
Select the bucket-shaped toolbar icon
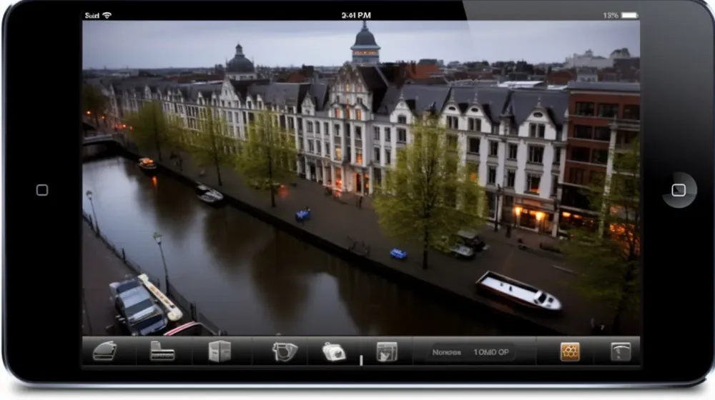[285, 351]
